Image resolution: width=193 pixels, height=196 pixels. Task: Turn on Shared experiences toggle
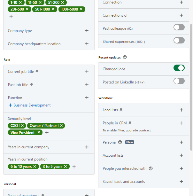pyautogui.click(x=179, y=40)
